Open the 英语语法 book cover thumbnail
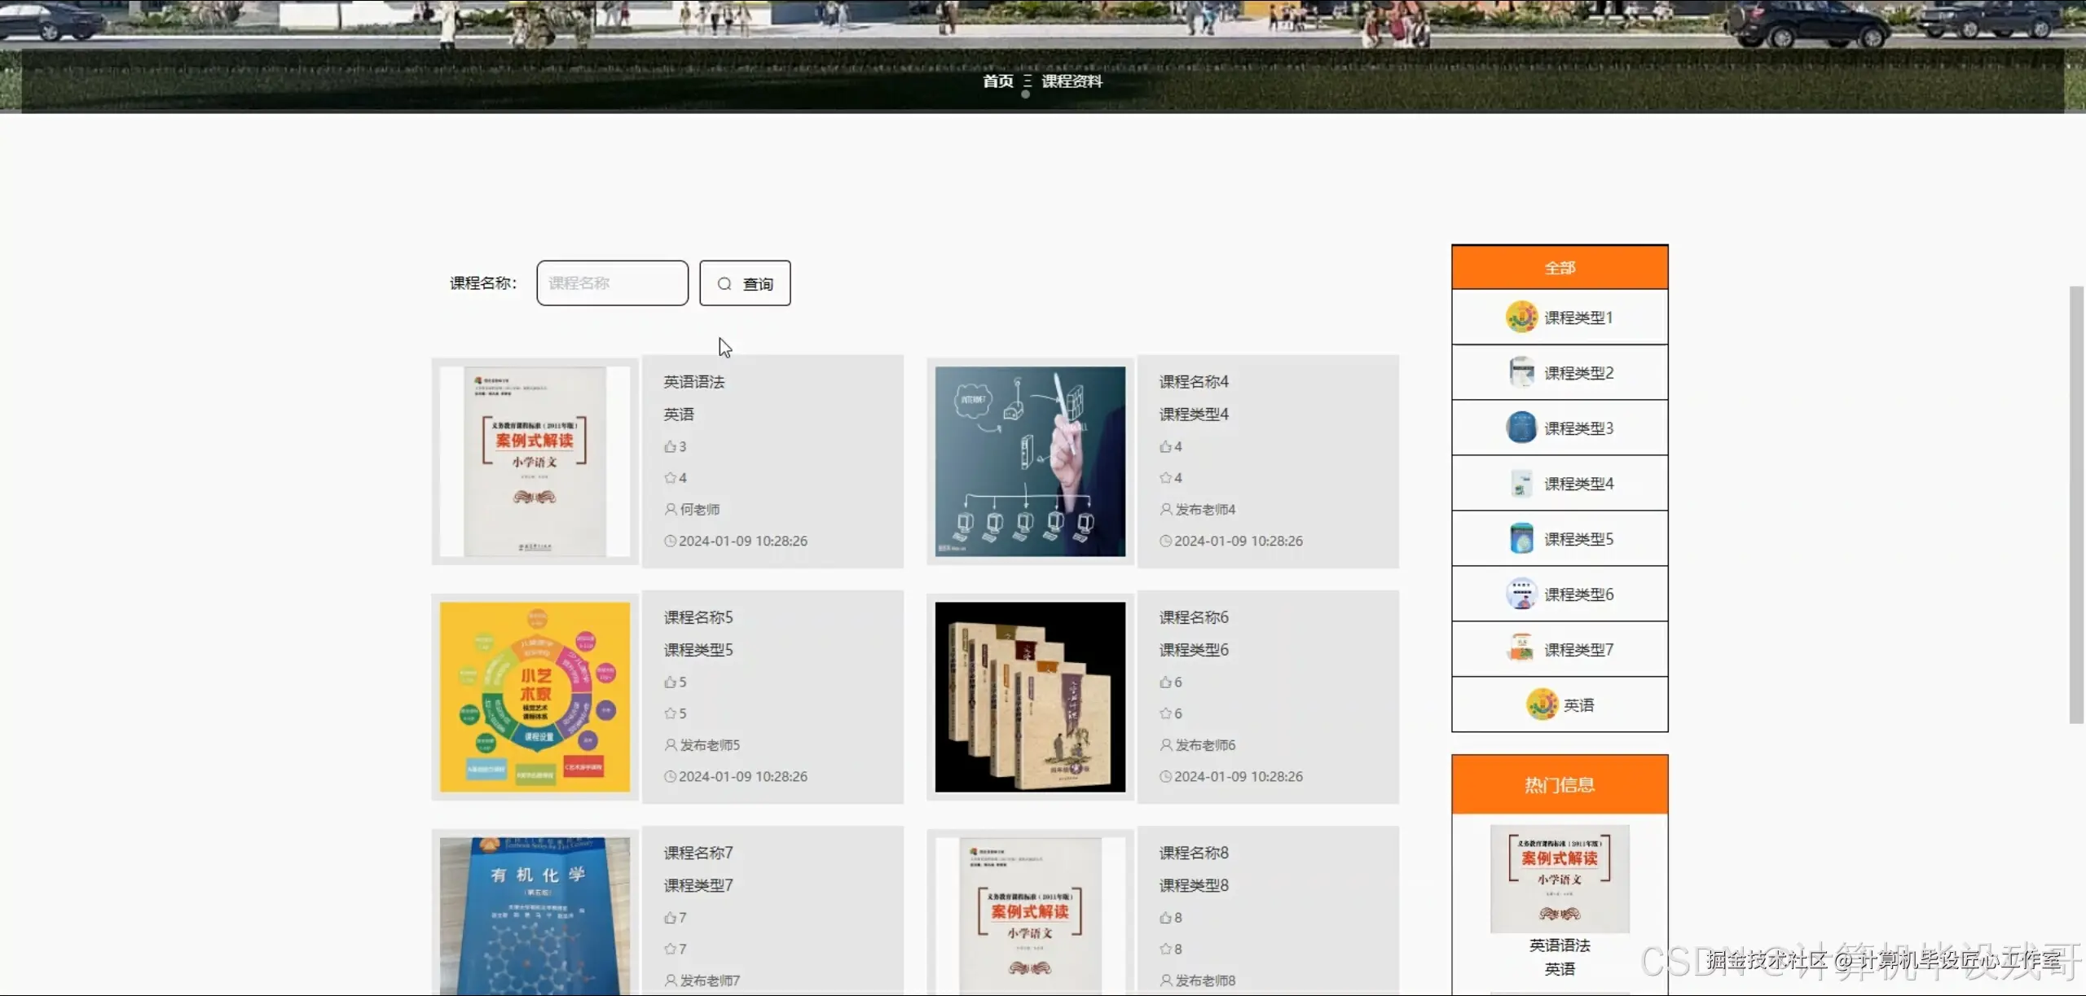 pyautogui.click(x=535, y=461)
